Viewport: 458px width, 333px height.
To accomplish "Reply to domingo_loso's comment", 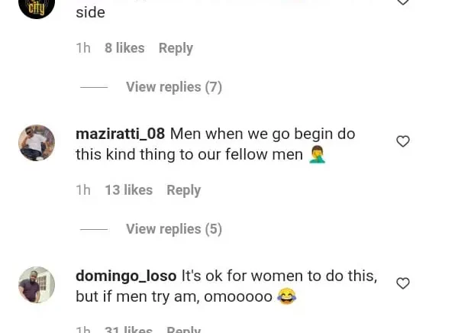I will tap(183, 329).
